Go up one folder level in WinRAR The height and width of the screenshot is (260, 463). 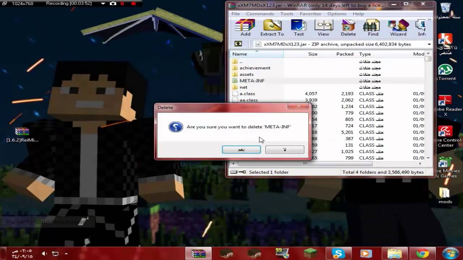(238, 44)
